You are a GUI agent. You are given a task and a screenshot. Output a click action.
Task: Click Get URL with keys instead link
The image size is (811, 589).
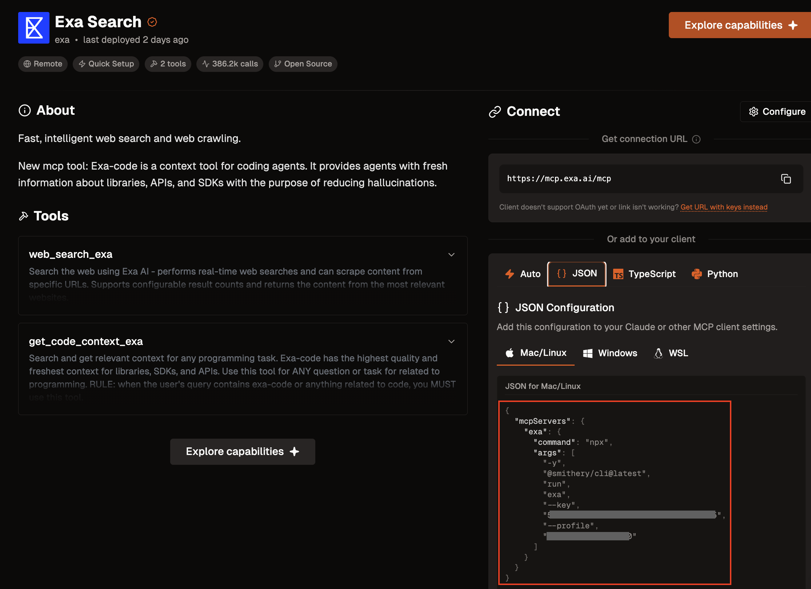[x=724, y=207]
